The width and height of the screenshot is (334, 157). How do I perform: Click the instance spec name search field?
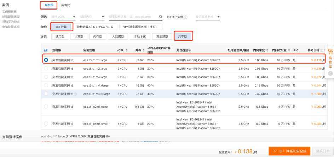click(x=133, y=17)
